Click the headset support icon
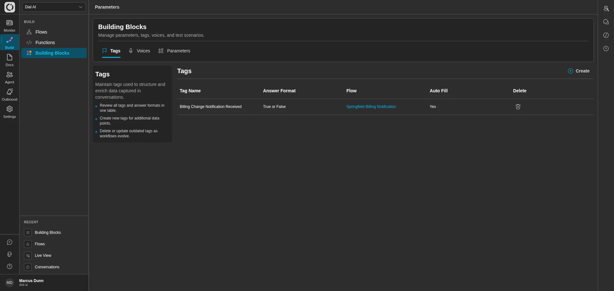Viewport: 614px width, 291px height. [x=10, y=254]
